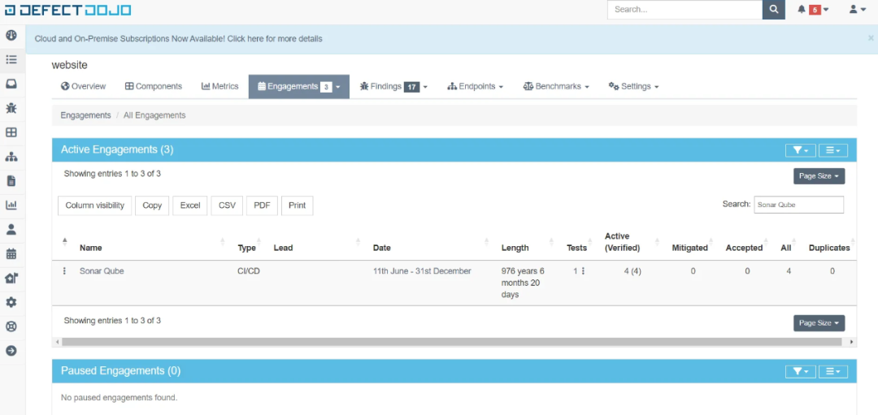Open the user profile menu
This screenshot has height=415, width=878.
click(x=858, y=10)
